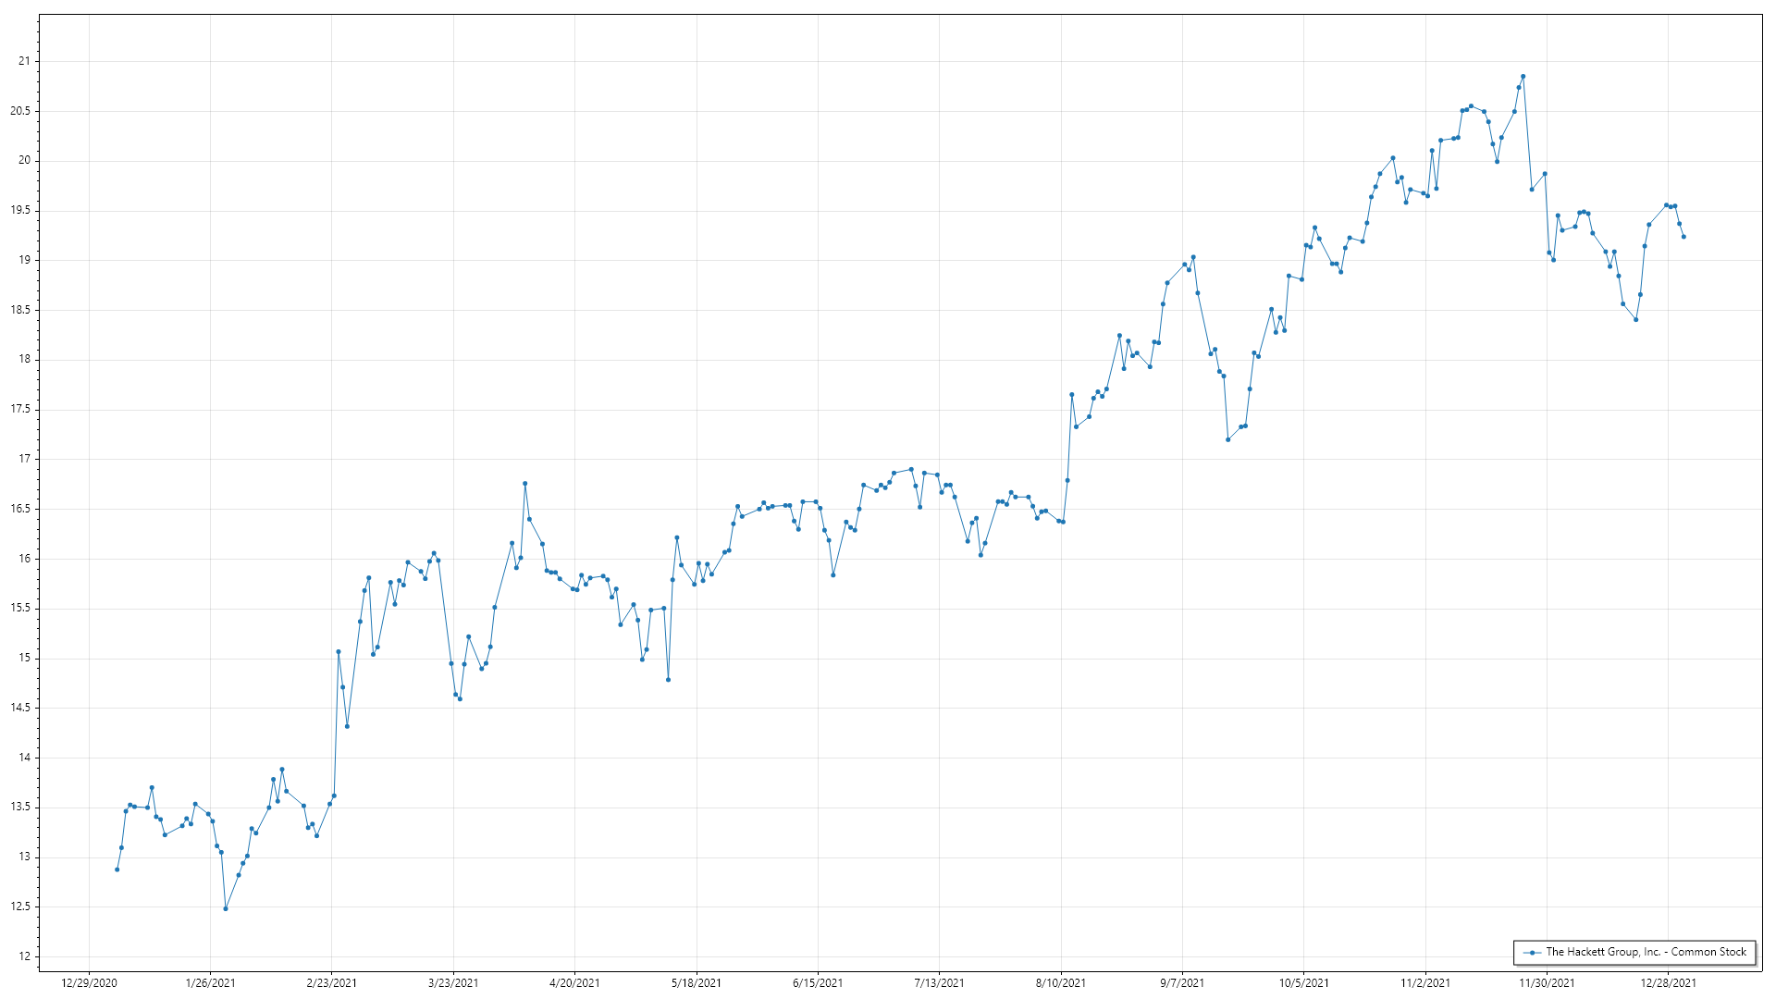Click the legend's blue line marker icon
The height and width of the screenshot is (999, 1776).
click(x=1532, y=952)
